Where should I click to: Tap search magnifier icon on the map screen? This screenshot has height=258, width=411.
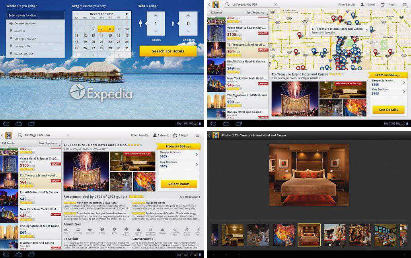click(227, 4)
